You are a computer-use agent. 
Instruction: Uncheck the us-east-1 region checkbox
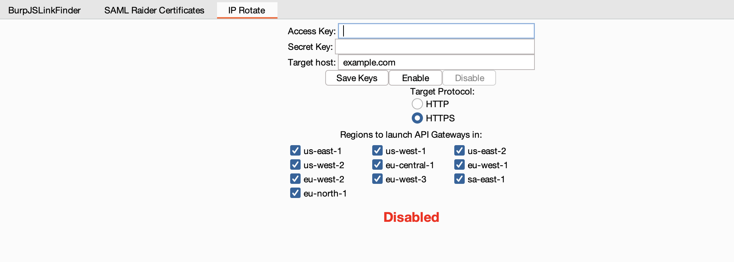pyautogui.click(x=295, y=151)
